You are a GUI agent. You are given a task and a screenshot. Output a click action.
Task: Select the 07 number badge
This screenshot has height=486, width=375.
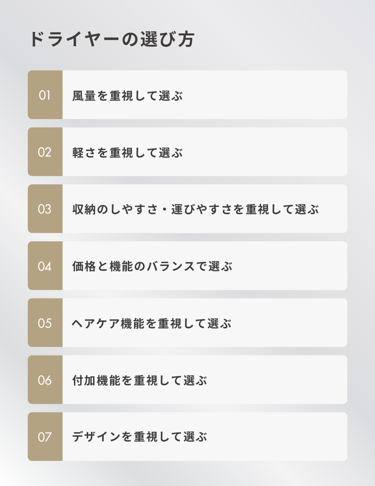[45, 437]
